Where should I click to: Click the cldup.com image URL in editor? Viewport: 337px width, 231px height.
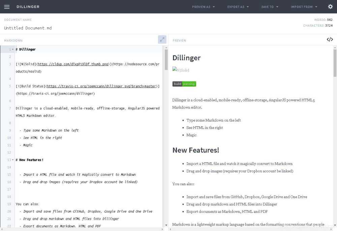(73, 64)
